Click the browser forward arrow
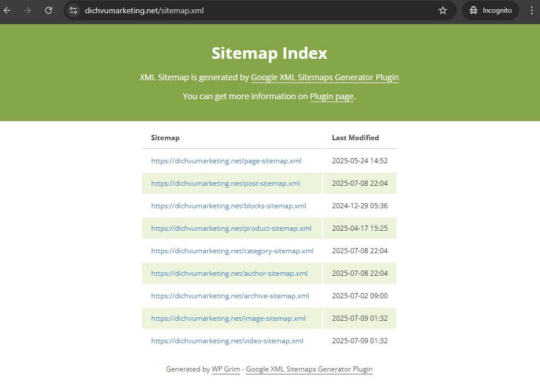Image resolution: width=540 pixels, height=390 pixels. 28,10
